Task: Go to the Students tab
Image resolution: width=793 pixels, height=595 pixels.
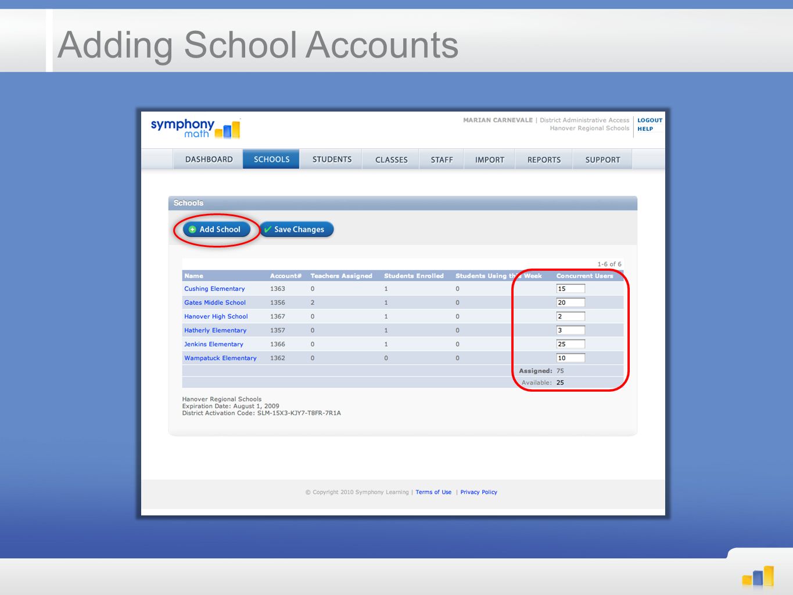Action: tap(332, 159)
